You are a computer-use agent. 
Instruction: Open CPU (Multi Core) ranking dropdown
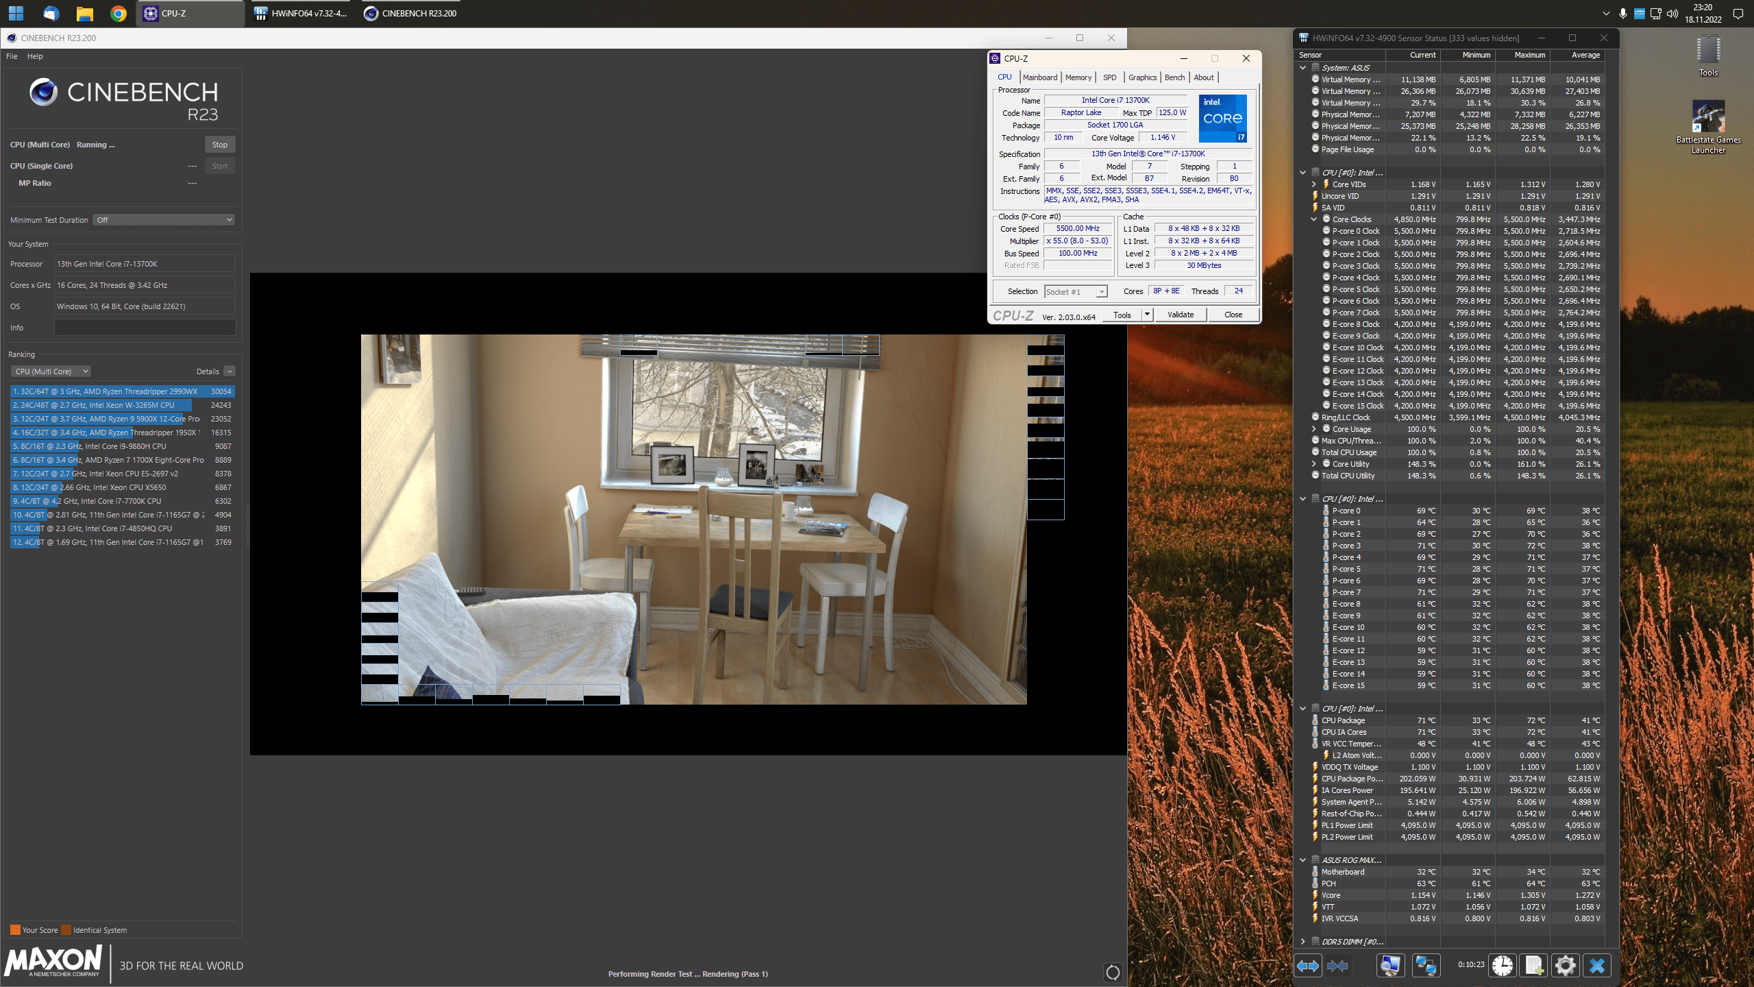pos(51,371)
